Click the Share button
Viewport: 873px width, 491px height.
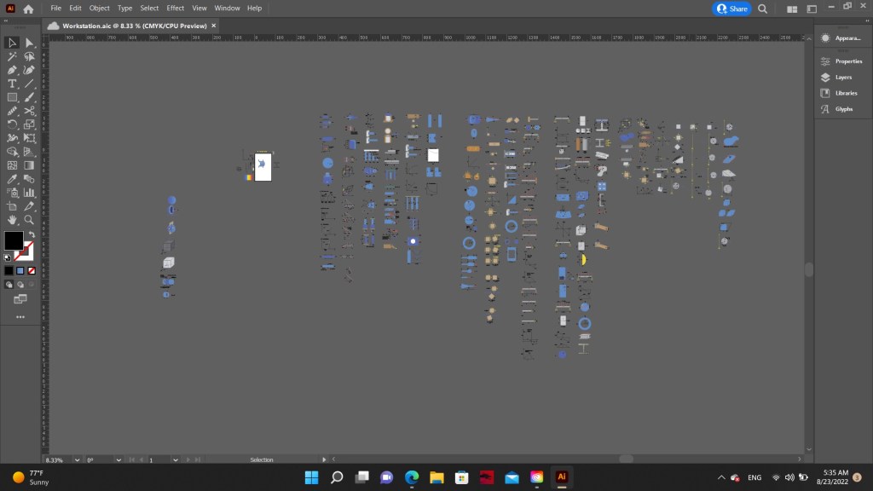click(731, 9)
